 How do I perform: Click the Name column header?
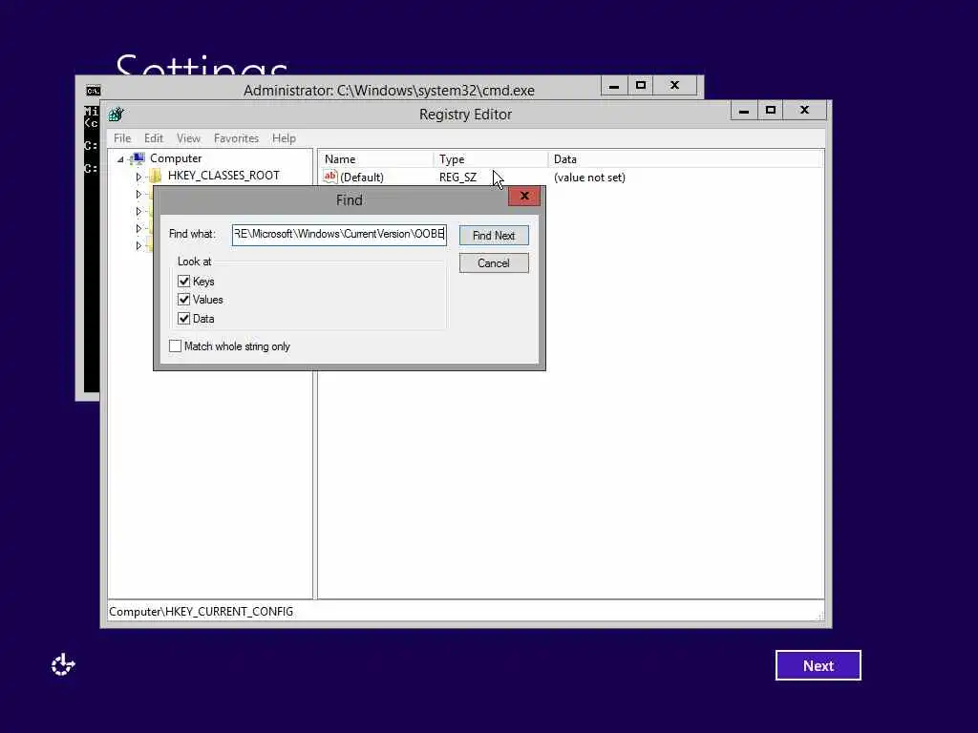(376, 159)
